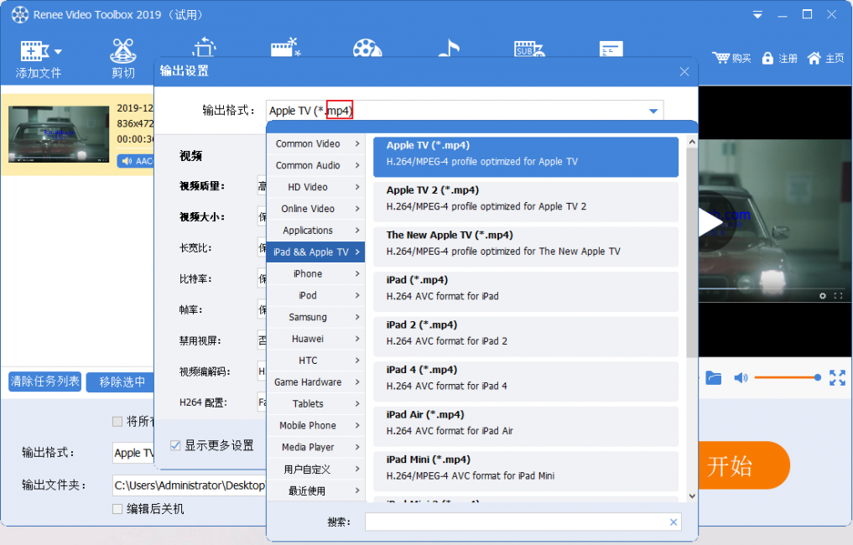Click the search (搜索) input field

[x=523, y=522]
